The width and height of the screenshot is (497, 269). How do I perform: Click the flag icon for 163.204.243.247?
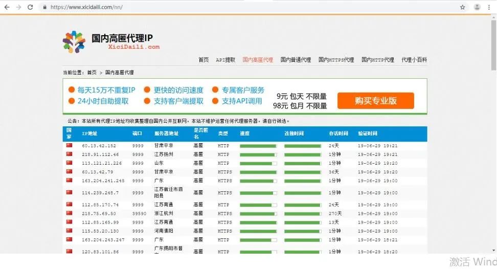click(x=69, y=239)
